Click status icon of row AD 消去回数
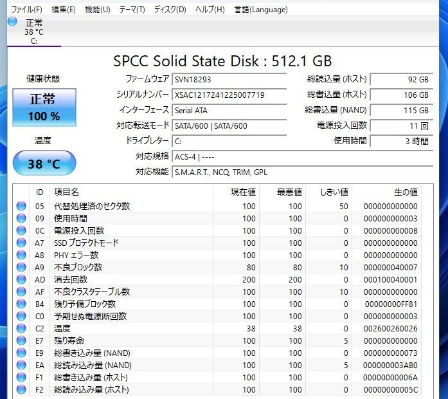 (x=21, y=279)
